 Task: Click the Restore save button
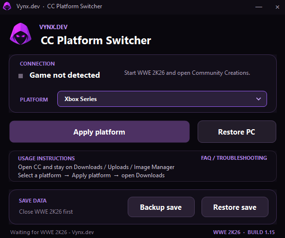[235, 207]
